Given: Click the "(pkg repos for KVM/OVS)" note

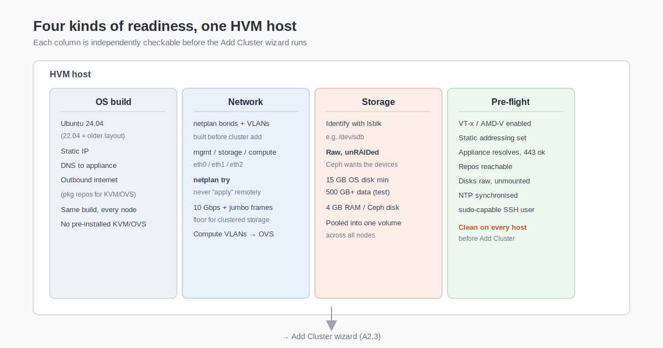Looking at the screenshot, I should [x=98, y=194].
